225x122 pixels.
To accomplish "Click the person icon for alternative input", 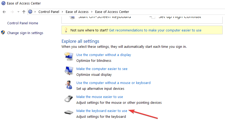I will (x=69, y=85).
